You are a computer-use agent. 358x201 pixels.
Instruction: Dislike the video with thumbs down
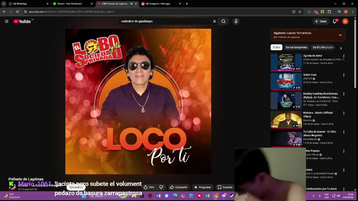coord(161,187)
